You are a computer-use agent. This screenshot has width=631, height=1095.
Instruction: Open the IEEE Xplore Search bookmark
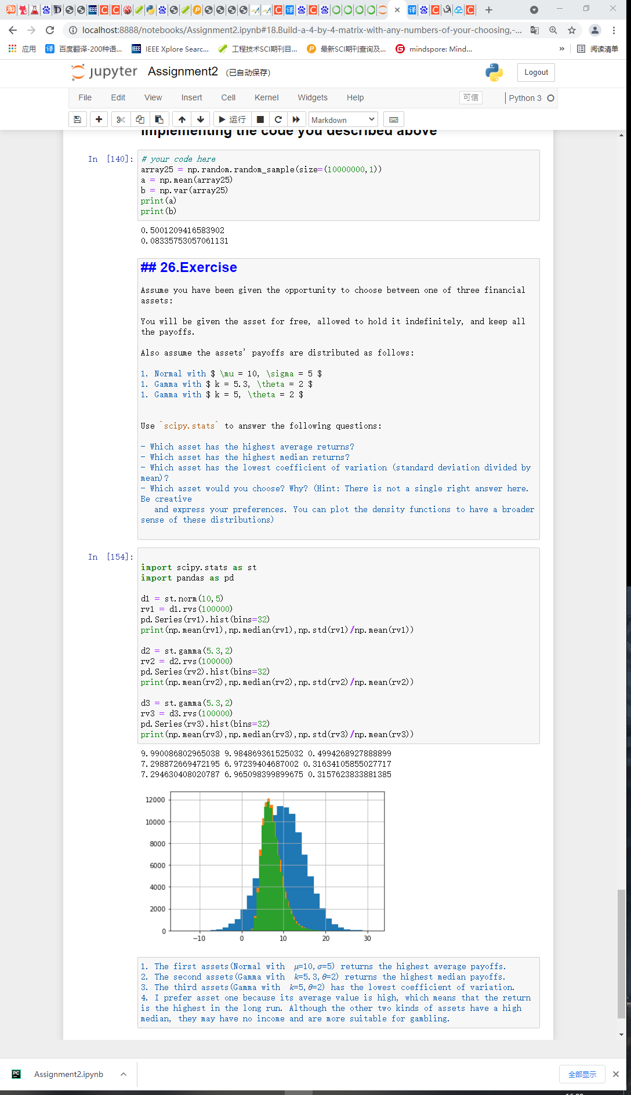coord(171,49)
